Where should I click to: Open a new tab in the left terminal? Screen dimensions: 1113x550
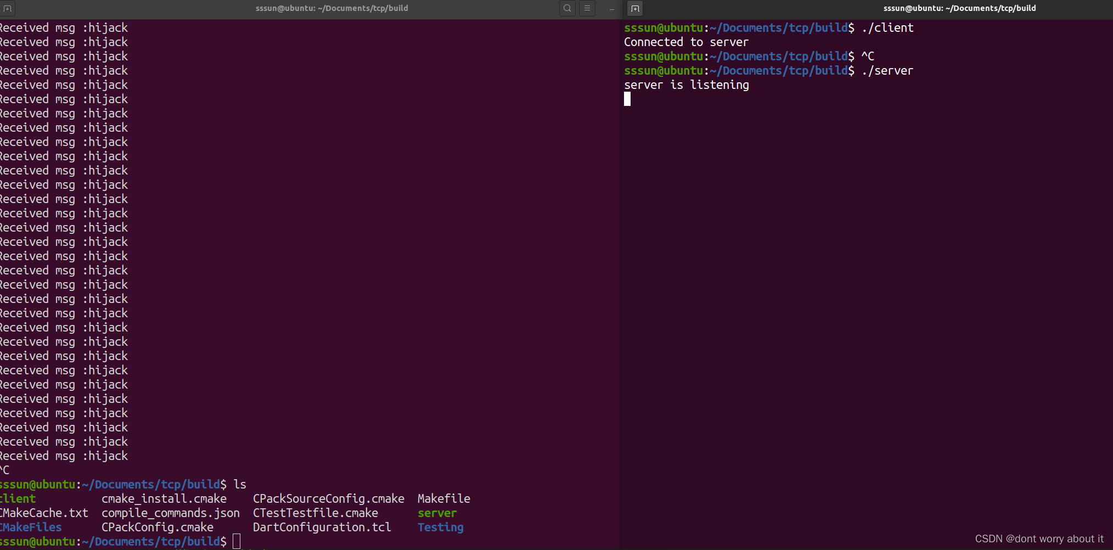(7, 8)
